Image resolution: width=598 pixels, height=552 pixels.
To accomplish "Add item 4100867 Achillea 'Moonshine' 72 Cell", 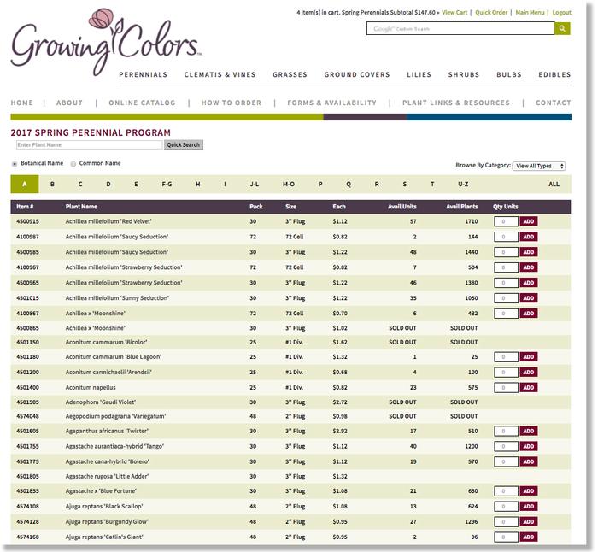I will (528, 314).
